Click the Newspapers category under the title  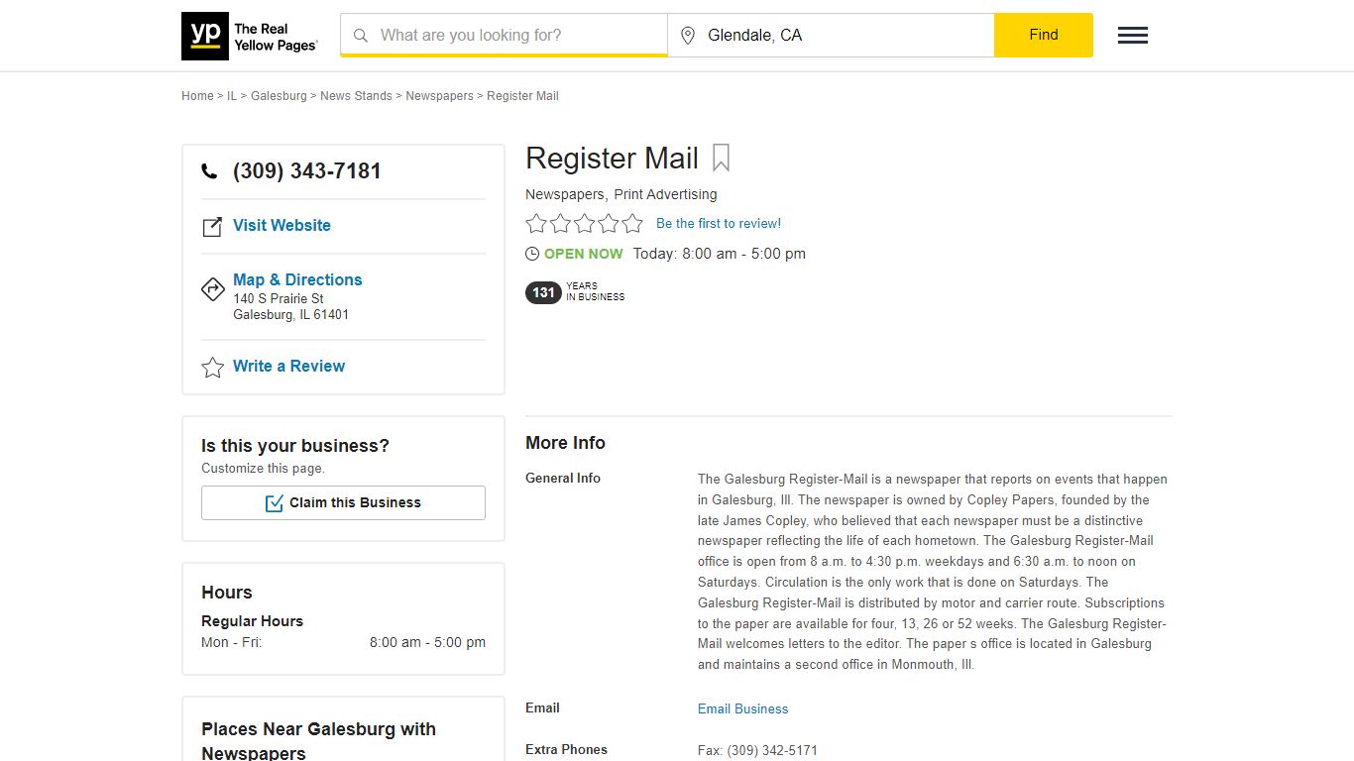[x=564, y=194]
